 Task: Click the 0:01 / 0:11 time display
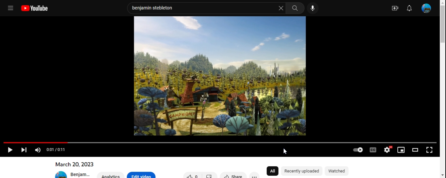[x=56, y=150]
